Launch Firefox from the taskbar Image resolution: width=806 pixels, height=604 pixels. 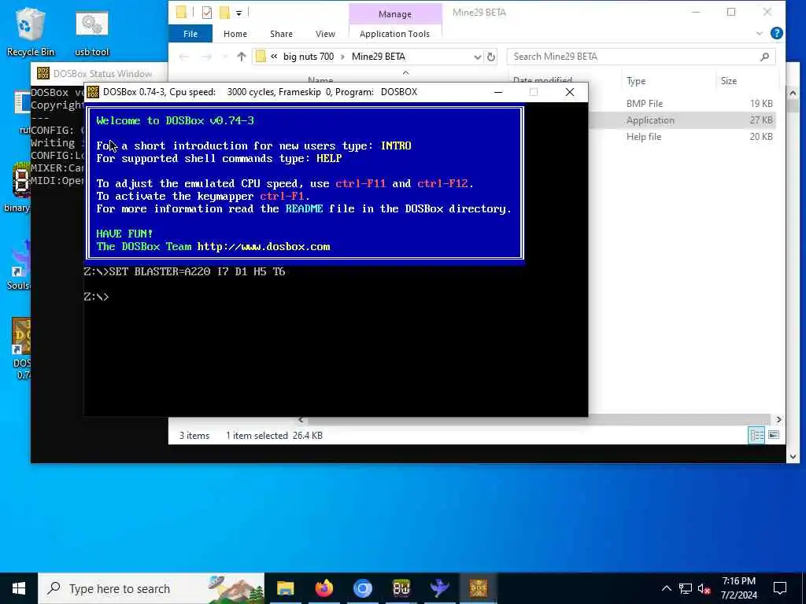coord(324,588)
